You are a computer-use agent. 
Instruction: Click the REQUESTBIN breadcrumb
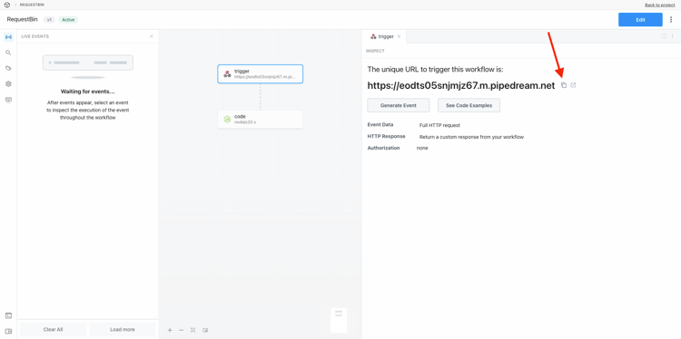click(x=32, y=5)
